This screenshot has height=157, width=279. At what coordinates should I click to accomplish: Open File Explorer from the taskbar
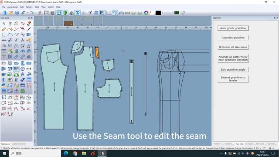[84, 153]
